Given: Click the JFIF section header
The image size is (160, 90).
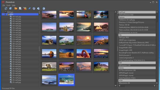Looking at the screenshot, I should (x=137, y=63).
